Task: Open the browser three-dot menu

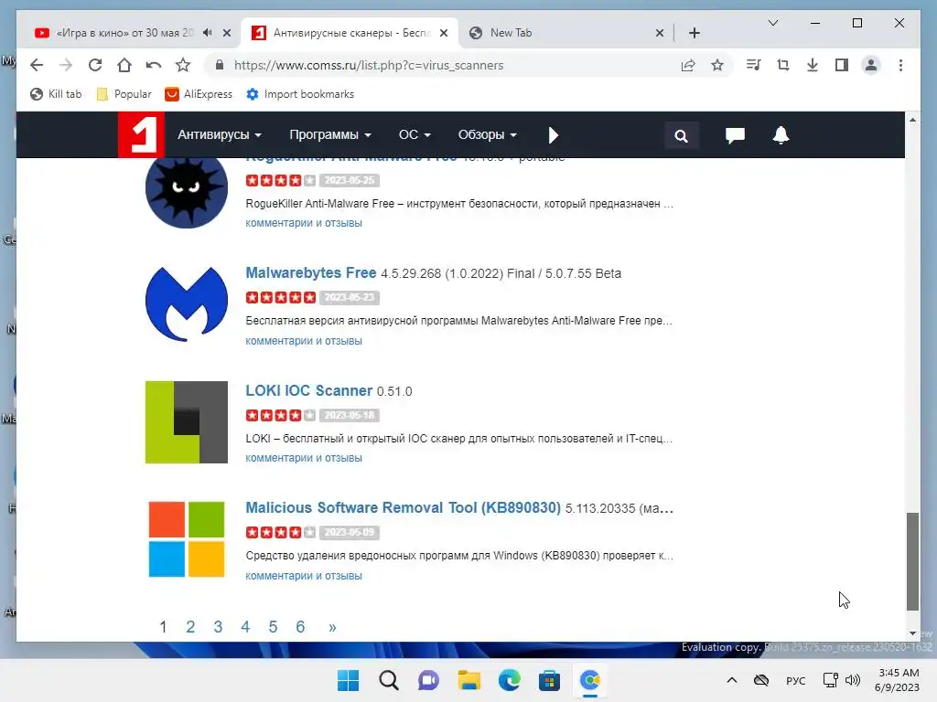Action: point(900,65)
